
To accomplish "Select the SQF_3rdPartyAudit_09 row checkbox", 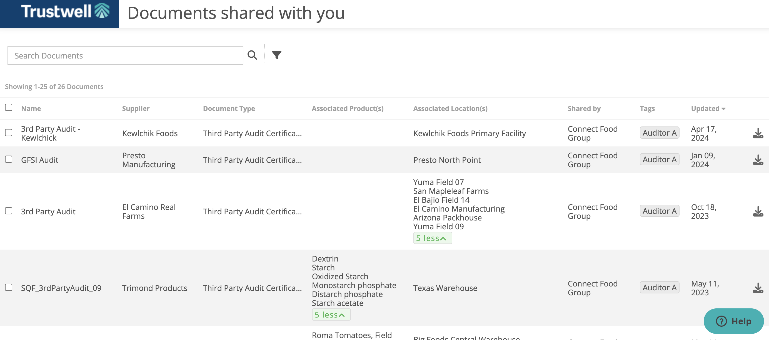I will click(9, 287).
